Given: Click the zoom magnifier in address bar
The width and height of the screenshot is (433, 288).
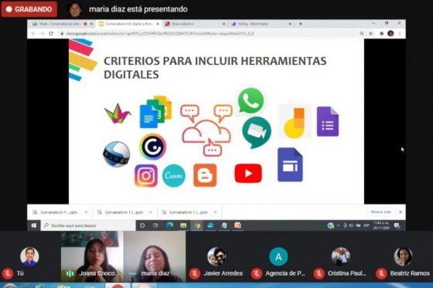Looking at the screenshot, I should coord(362,33).
